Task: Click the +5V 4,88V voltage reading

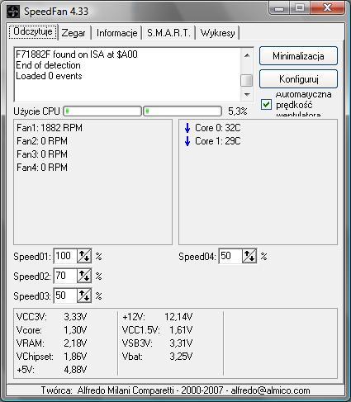Action: point(51,370)
